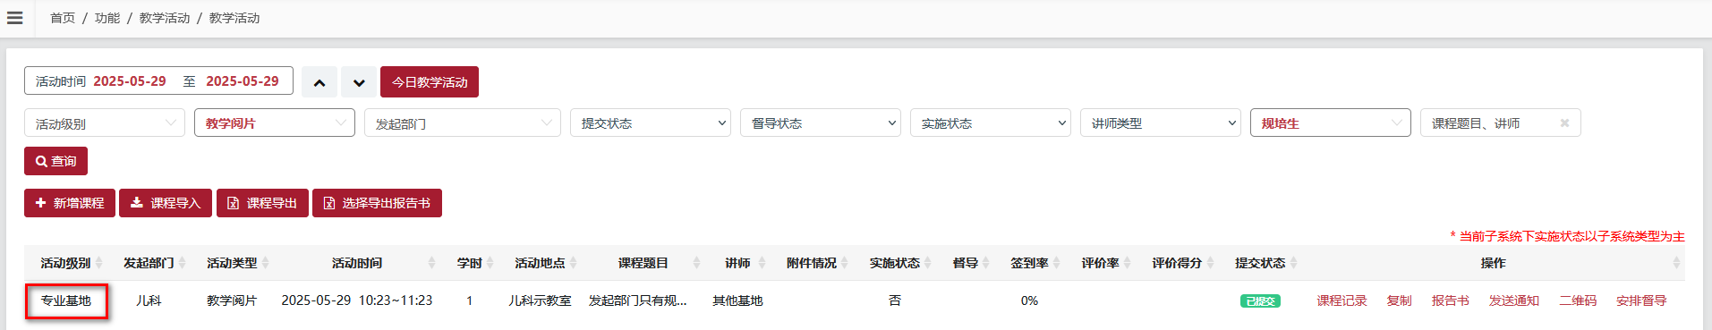Click the start date 2025-05-29 field

point(130,81)
